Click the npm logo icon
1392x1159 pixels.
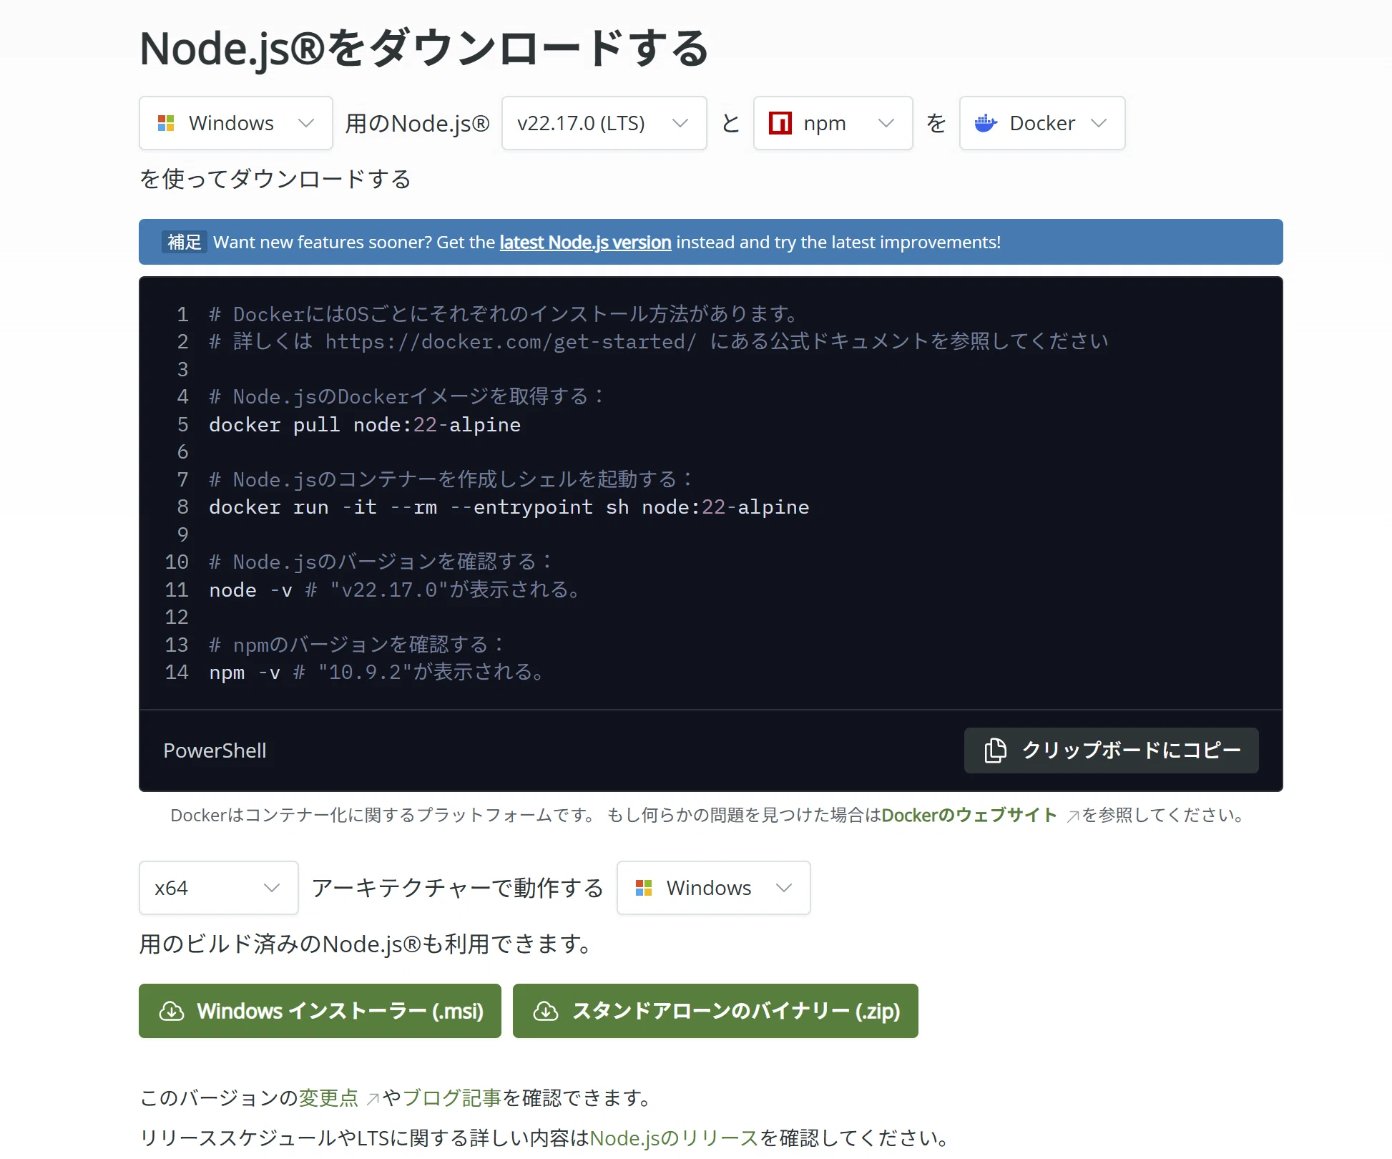[x=780, y=123]
